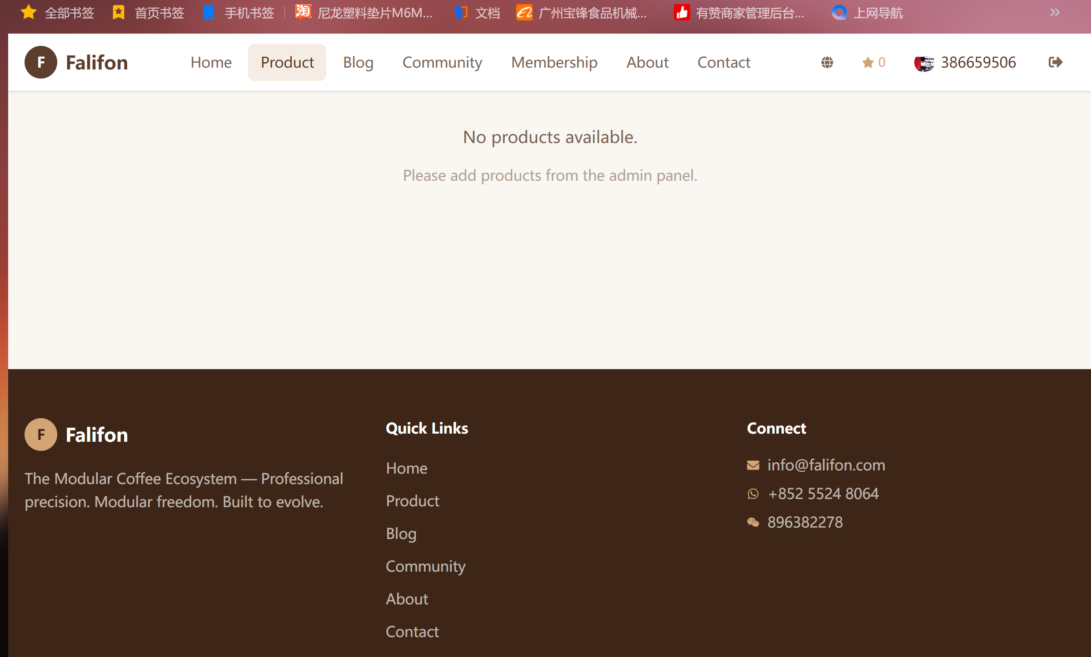Click the star points icon in header

point(868,62)
